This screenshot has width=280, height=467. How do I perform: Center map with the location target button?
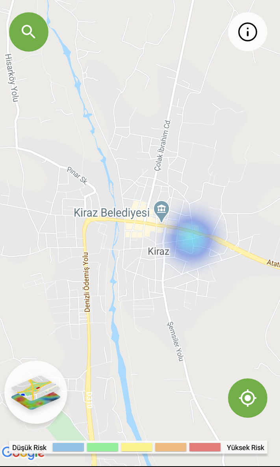point(248,398)
